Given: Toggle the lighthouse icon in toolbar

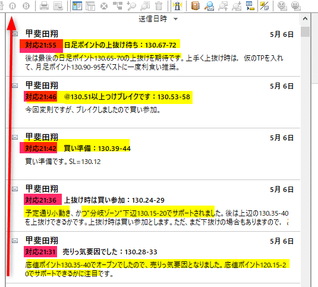Looking at the screenshot, I should click(x=178, y=6).
